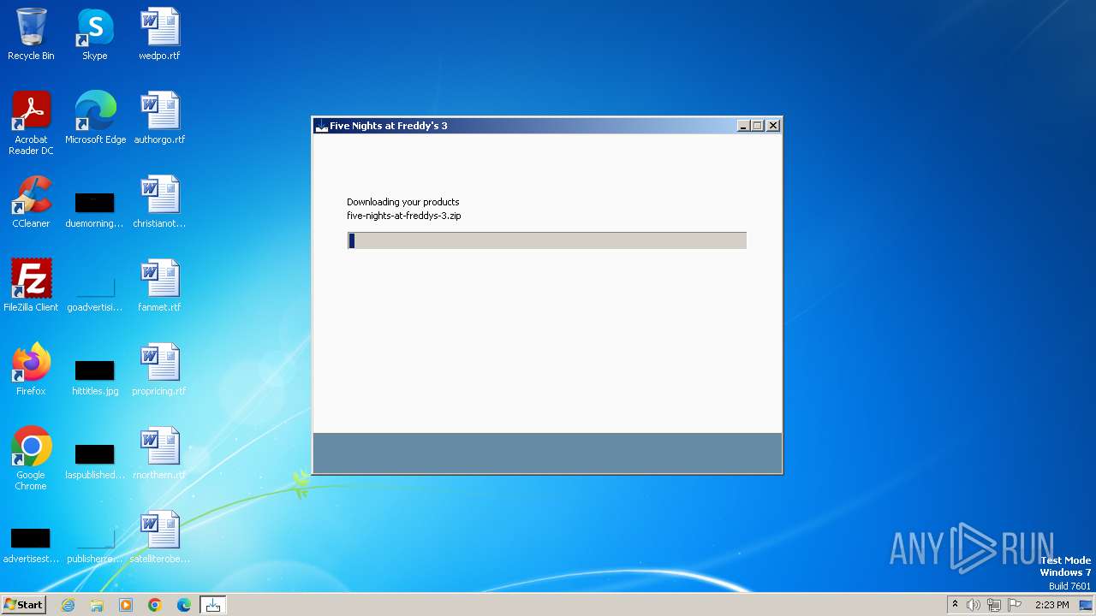Open Chrome from the taskbar
Viewport: 1096px width, 616px height.
(155, 605)
